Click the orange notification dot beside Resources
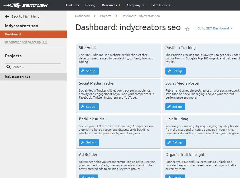 119,5
